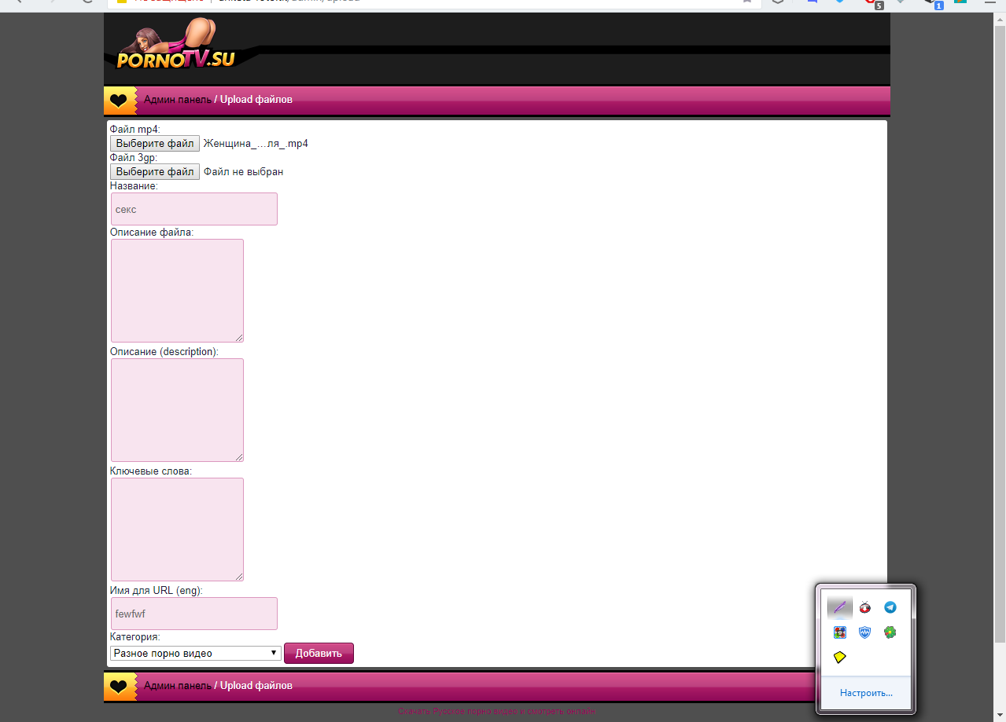1006x722 pixels.
Task: Open the Категория dropdown list
Action: 196,653
